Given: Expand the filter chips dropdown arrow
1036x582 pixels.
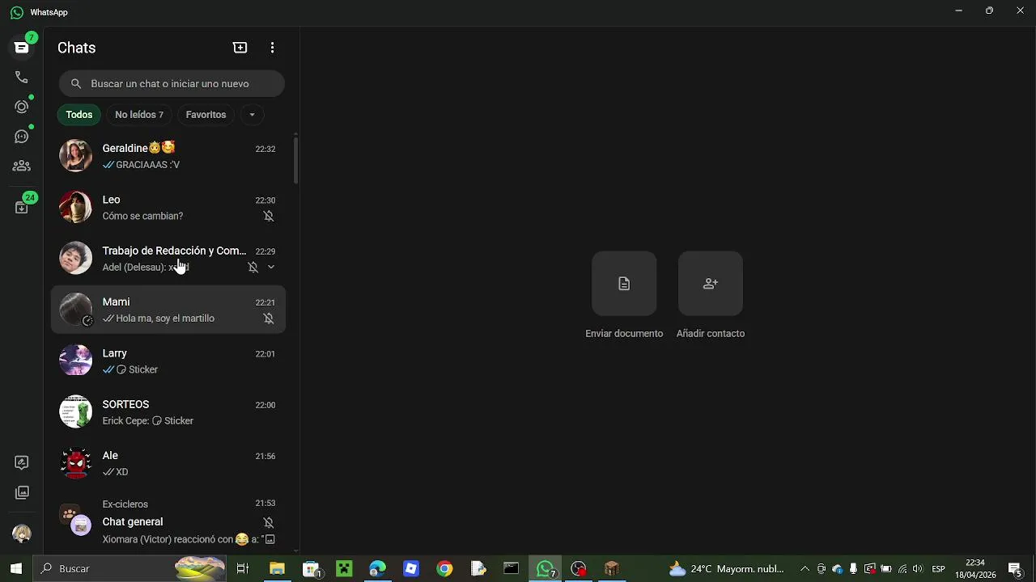Looking at the screenshot, I should click(x=252, y=115).
